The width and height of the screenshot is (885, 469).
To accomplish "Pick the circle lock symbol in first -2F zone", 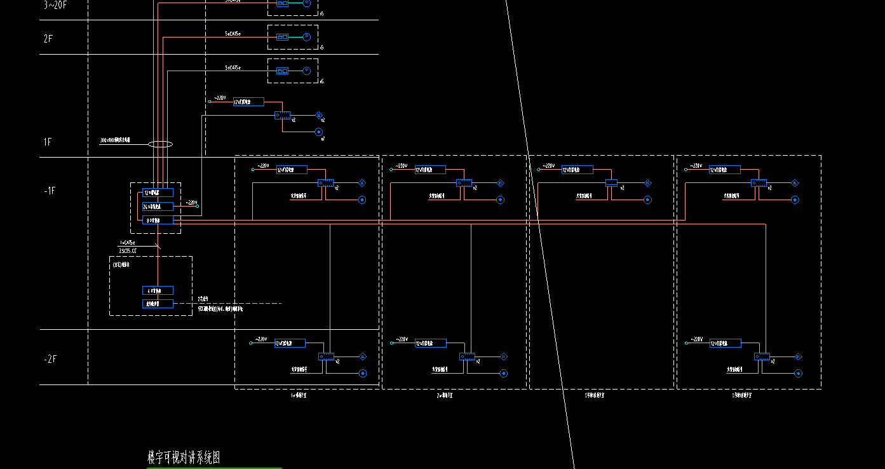I will click(x=363, y=373).
